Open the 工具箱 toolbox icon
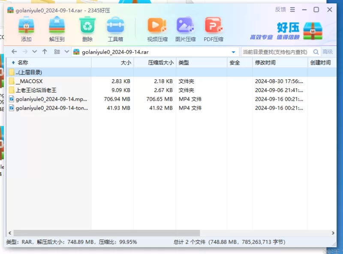The width and height of the screenshot is (343, 254). point(115,25)
